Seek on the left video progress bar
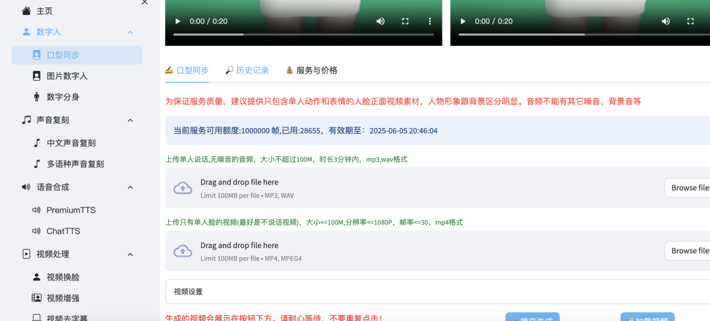This screenshot has width=710, height=321. (303, 34)
